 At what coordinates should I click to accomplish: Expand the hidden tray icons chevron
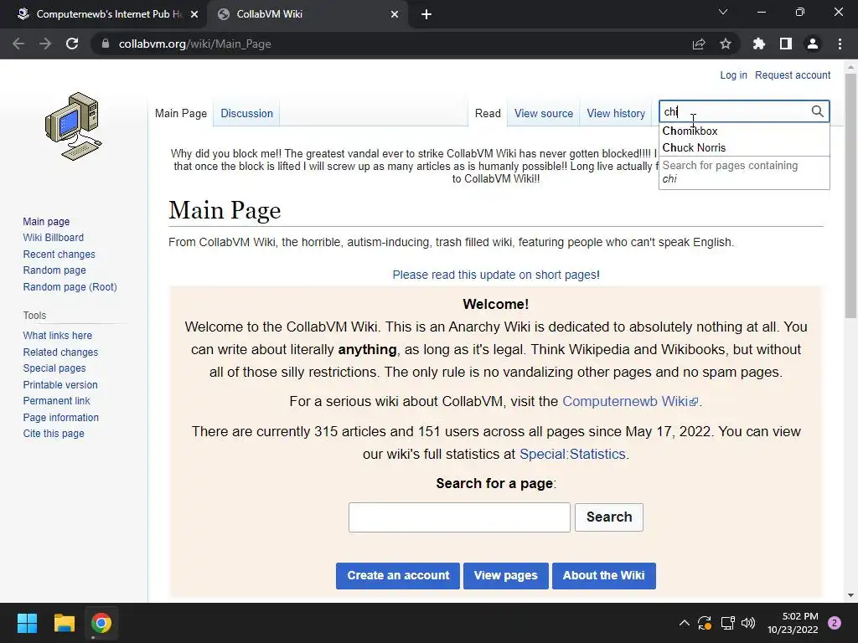coord(684,623)
